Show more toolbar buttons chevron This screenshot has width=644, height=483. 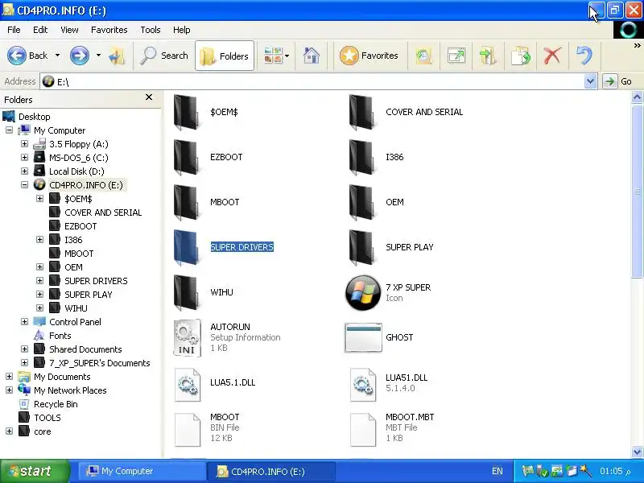tap(637, 45)
